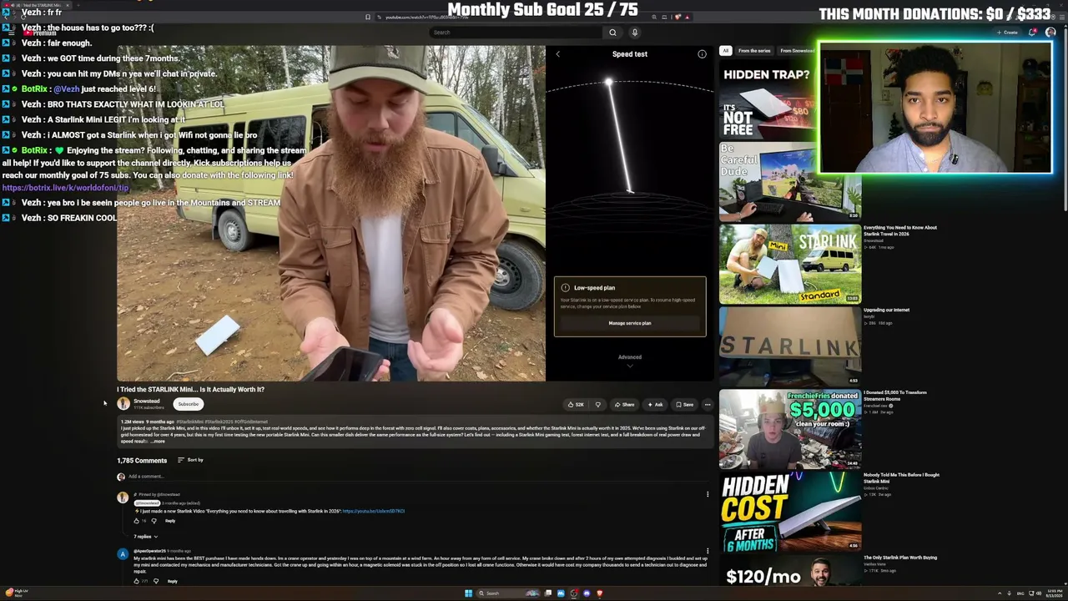The width and height of the screenshot is (1068, 601).
Task: Click the 1,785 Comments heading
Action: click(142, 461)
